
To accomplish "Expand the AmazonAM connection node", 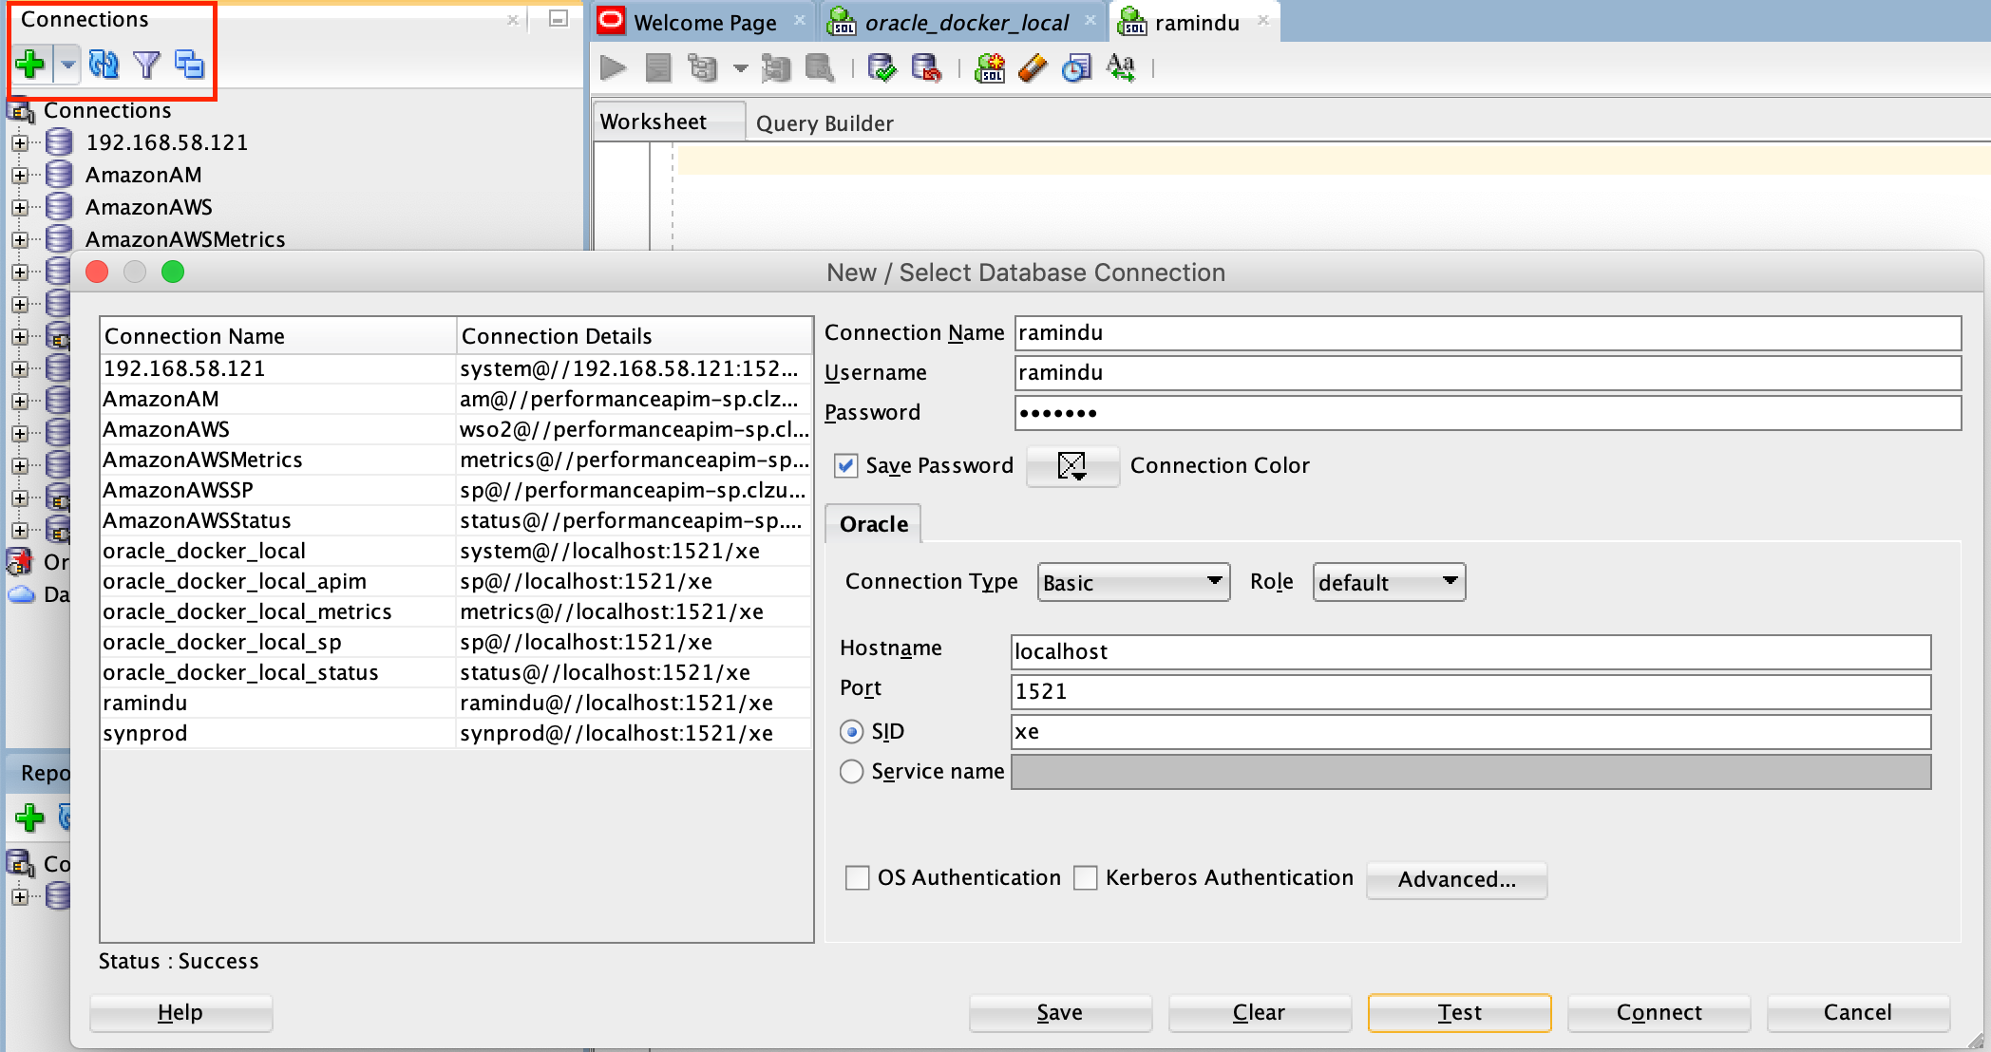I will tap(20, 176).
